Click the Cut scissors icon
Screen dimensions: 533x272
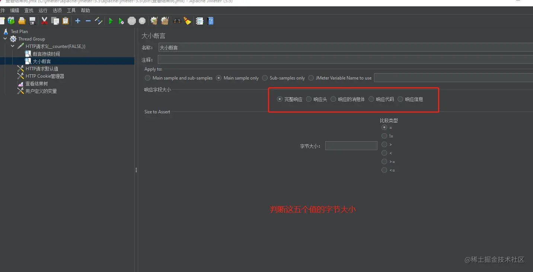tap(45, 21)
